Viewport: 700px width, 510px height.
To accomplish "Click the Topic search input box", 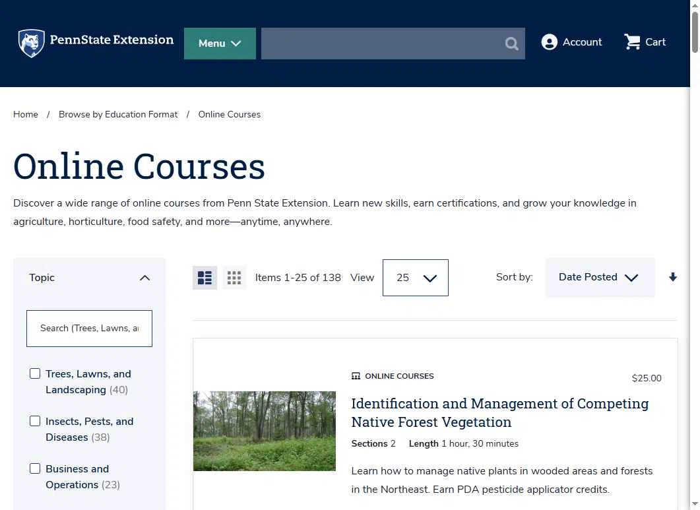I will [89, 329].
